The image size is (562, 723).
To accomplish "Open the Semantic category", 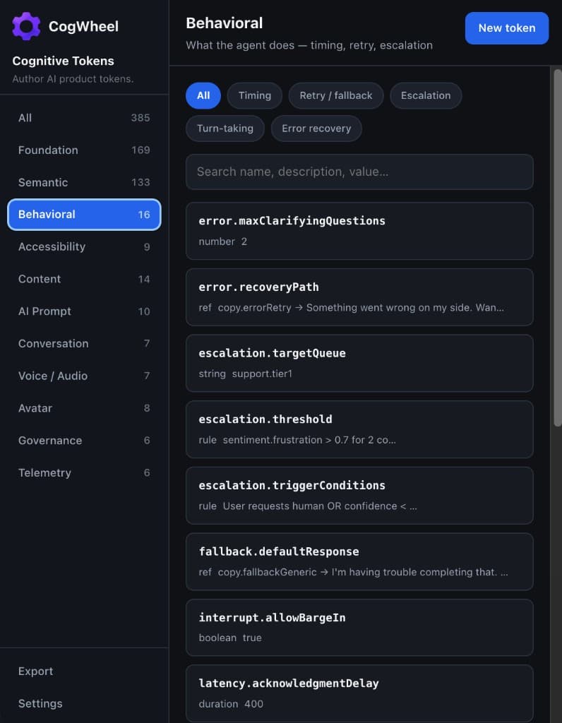I will click(x=84, y=182).
